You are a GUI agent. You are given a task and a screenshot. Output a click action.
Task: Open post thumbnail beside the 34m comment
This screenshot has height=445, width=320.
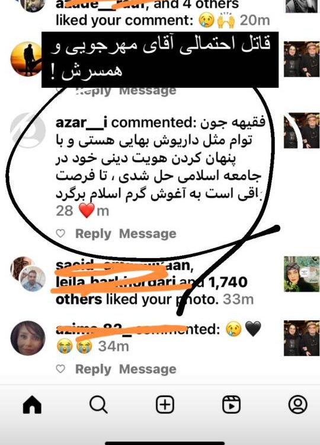pos(302,338)
